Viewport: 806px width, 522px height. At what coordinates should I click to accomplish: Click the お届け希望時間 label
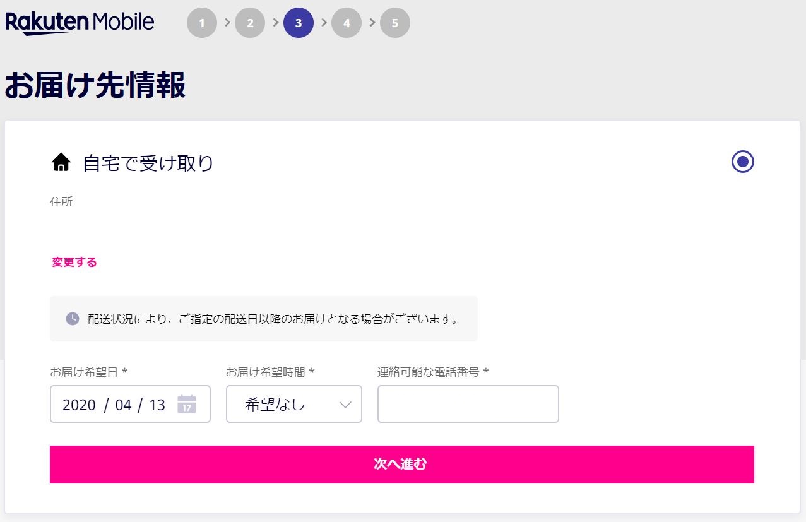click(271, 372)
